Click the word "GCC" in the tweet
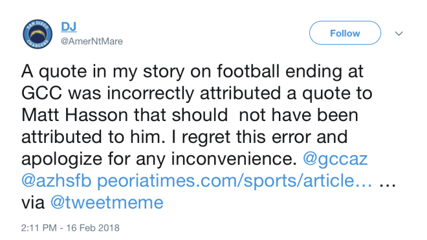This screenshot has width=427, height=240. point(42,93)
